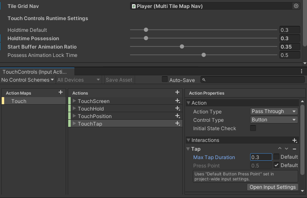Screen dimensions: 307x198
Task: Adjust Possess Animation Lock Time slider
Action: coord(204,55)
